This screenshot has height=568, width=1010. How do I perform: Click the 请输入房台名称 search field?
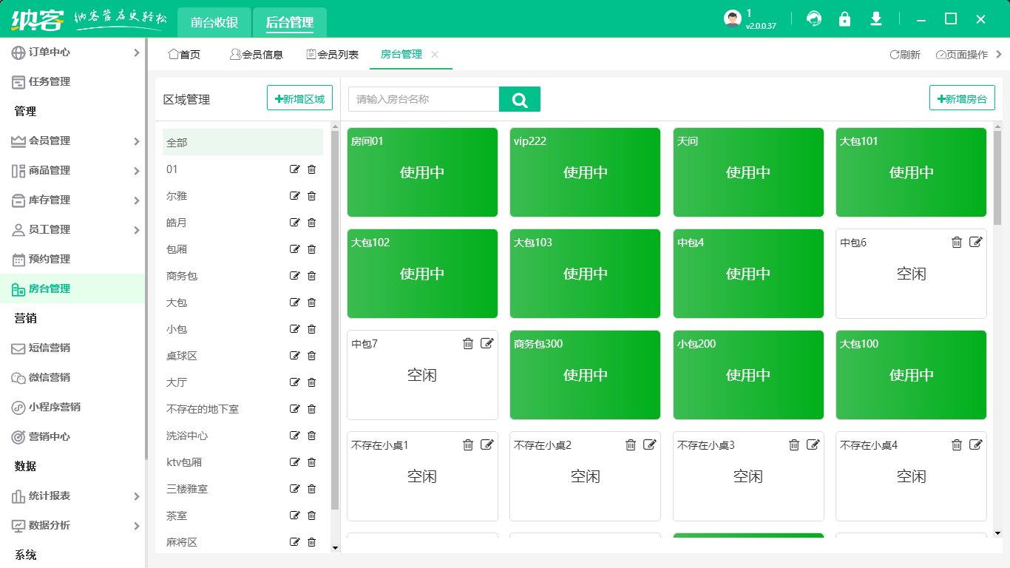pyautogui.click(x=424, y=99)
